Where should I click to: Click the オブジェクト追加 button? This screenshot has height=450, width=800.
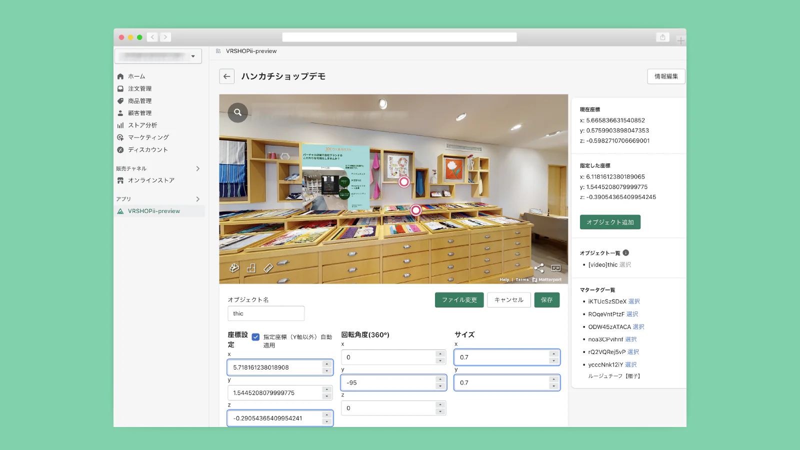610,222
